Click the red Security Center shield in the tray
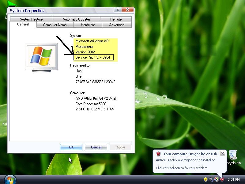 222,179
